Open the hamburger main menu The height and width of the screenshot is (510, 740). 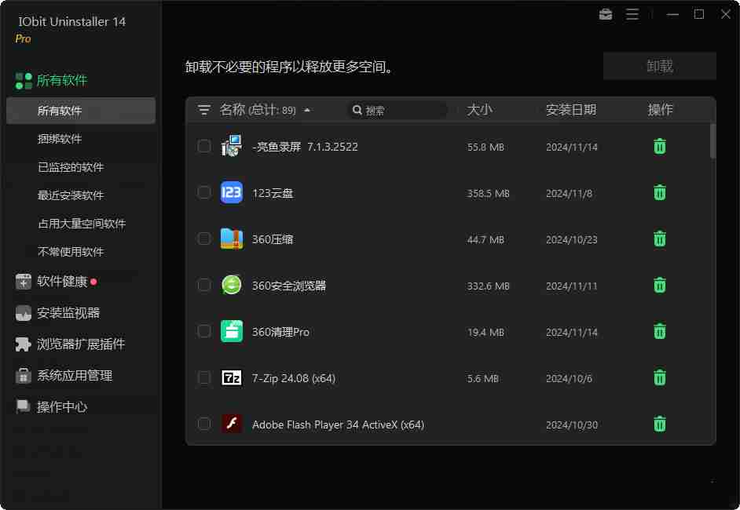click(632, 14)
